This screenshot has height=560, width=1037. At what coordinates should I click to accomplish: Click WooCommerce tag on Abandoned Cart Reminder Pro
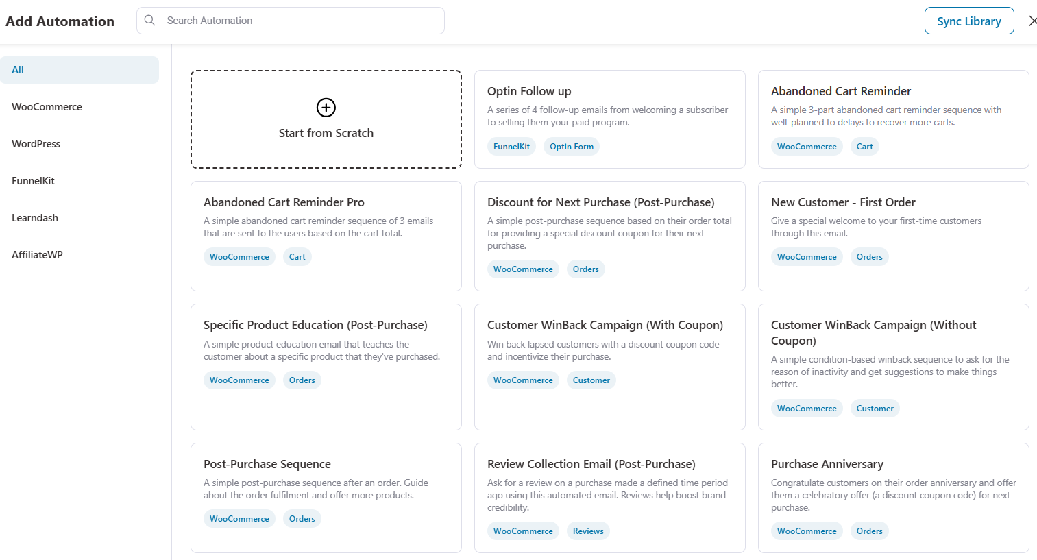pyautogui.click(x=239, y=257)
